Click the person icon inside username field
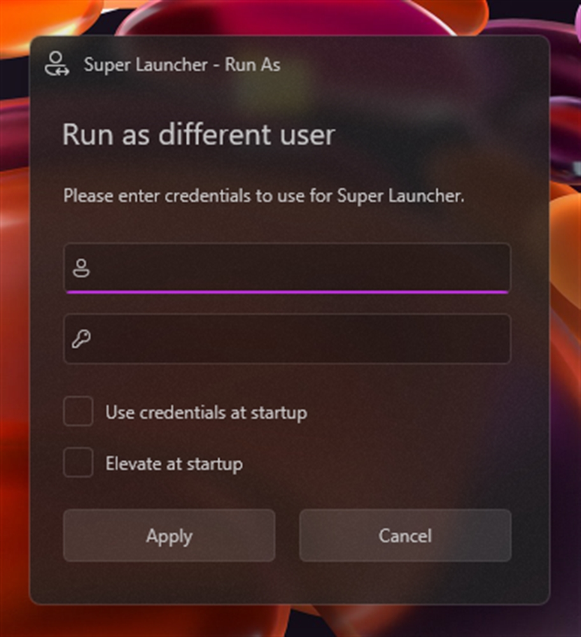The image size is (581, 637). (81, 268)
